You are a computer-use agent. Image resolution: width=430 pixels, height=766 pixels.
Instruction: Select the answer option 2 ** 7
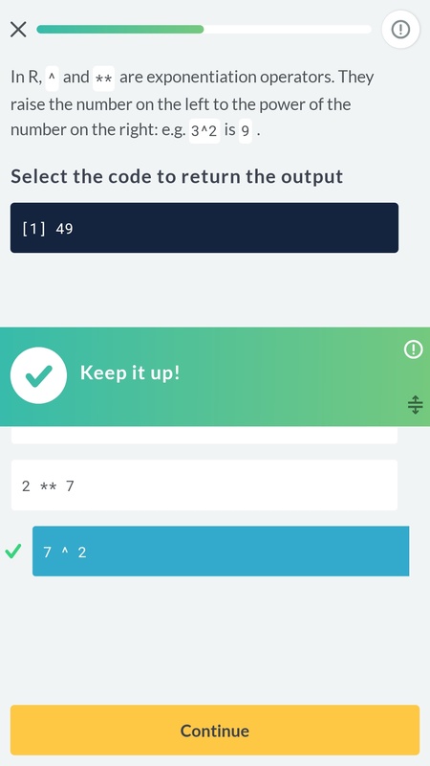click(x=204, y=485)
